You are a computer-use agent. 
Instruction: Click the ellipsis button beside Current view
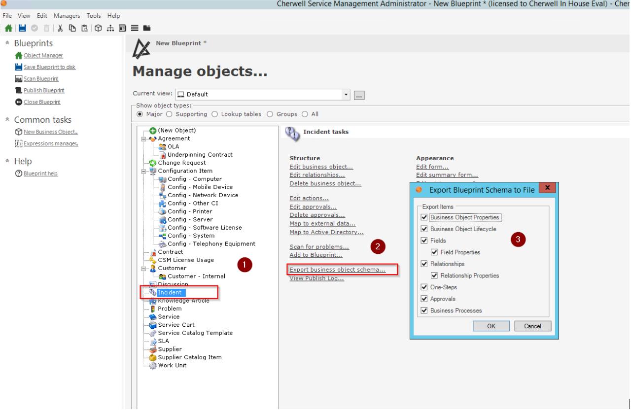[360, 94]
